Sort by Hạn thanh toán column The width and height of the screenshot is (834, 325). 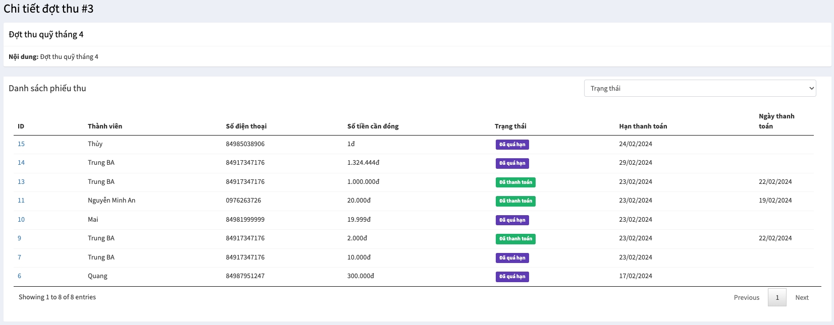[643, 126]
